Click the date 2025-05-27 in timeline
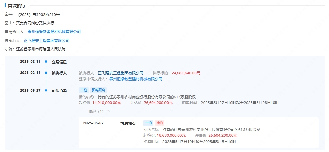The width and height of the screenshot is (329, 152). (30, 90)
